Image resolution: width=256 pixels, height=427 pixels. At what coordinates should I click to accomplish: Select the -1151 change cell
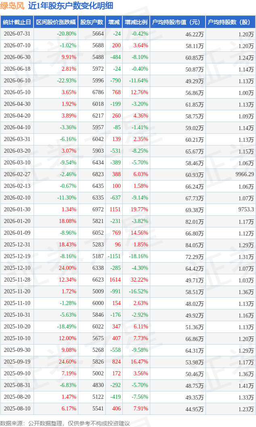tap(114, 256)
